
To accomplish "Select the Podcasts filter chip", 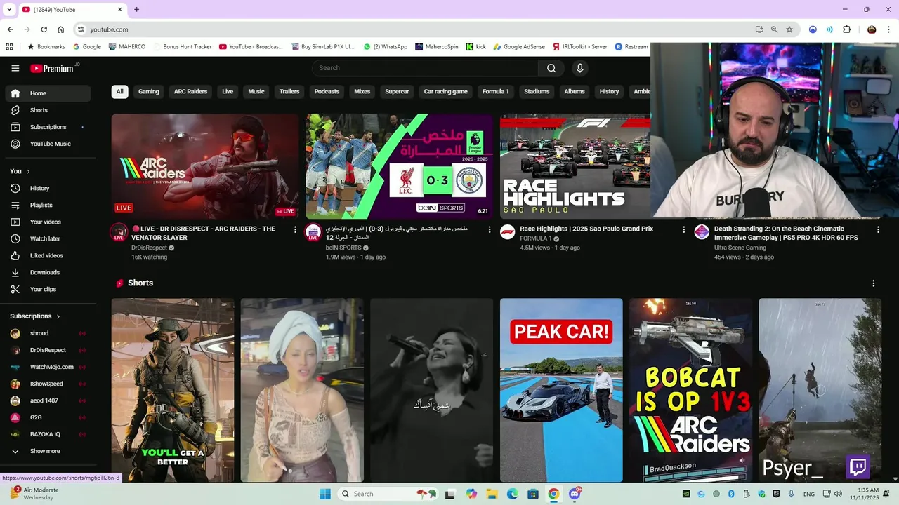I will point(327,91).
